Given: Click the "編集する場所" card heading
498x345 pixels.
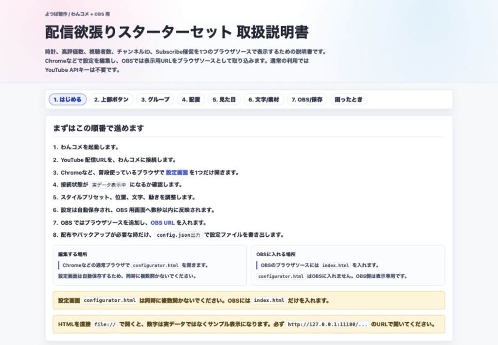Looking at the screenshot, I should (x=72, y=254).
